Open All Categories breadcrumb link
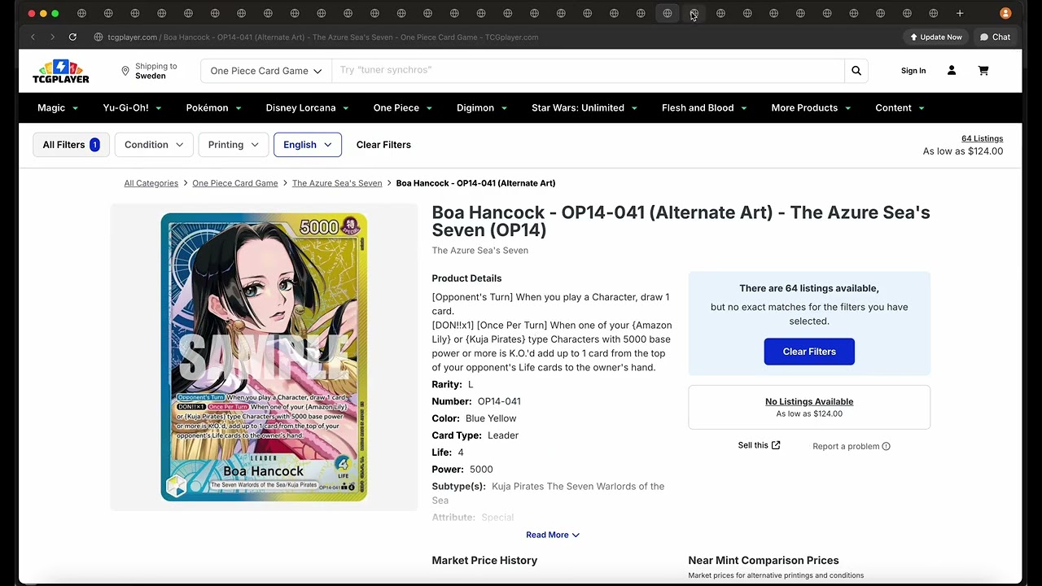The image size is (1042, 586). click(151, 183)
